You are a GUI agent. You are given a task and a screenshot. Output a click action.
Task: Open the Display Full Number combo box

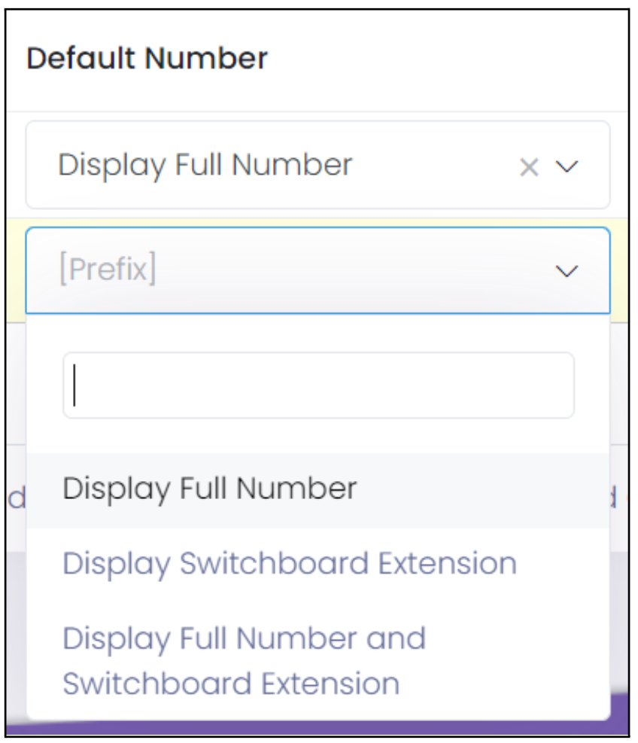317,165
